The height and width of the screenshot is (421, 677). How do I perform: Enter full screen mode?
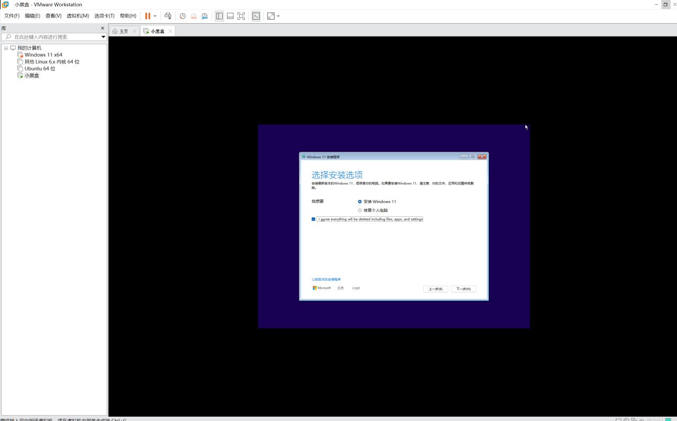[x=241, y=16]
